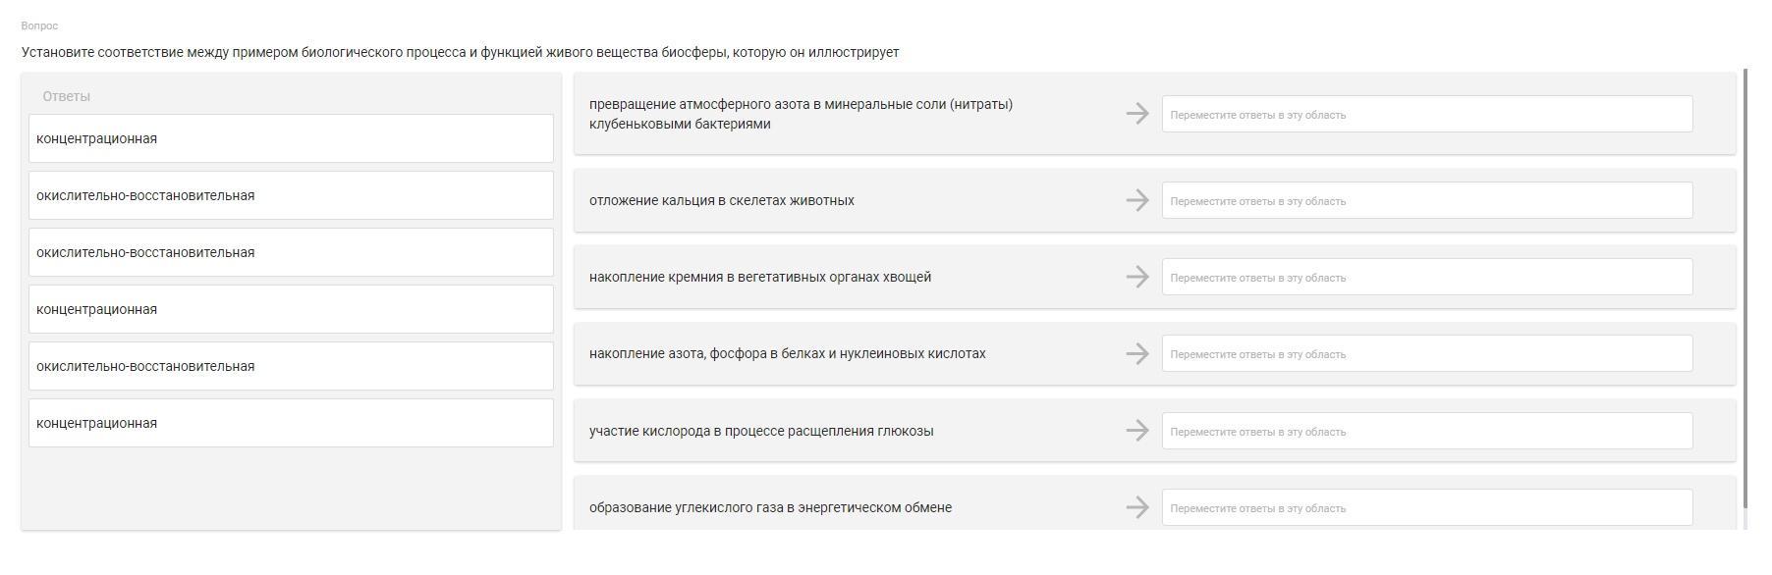Click the 'Ответы' header of the answers panel
This screenshot has width=1772, height=575.
(x=67, y=96)
